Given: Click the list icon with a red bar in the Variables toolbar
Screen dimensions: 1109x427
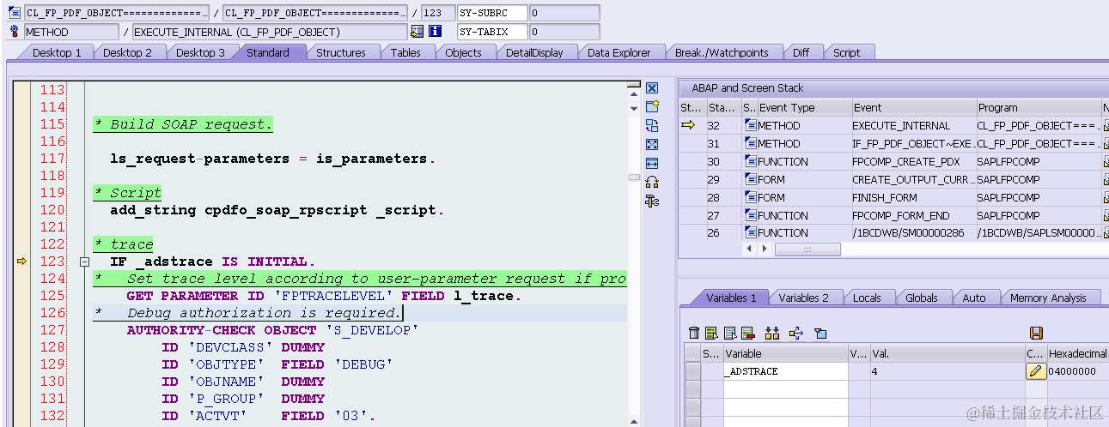Looking at the screenshot, I should click(x=747, y=333).
